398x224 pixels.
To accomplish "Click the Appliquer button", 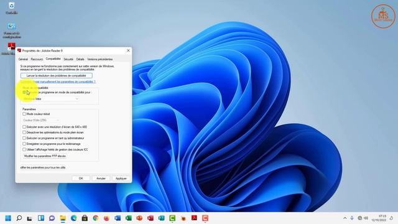I will pos(121,179).
